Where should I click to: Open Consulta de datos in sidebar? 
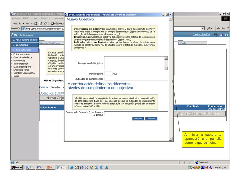pos(23,57)
